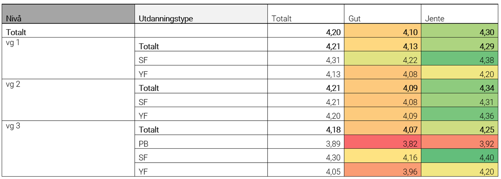The image size is (501, 179).
Task: Click the red 3,82 Gut cell
Action: click(x=383, y=142)
